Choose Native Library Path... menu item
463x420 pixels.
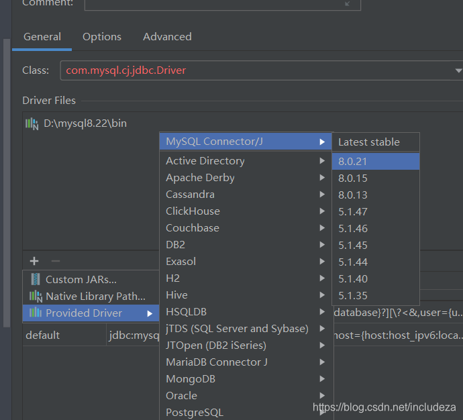click(x=91, y=296)
